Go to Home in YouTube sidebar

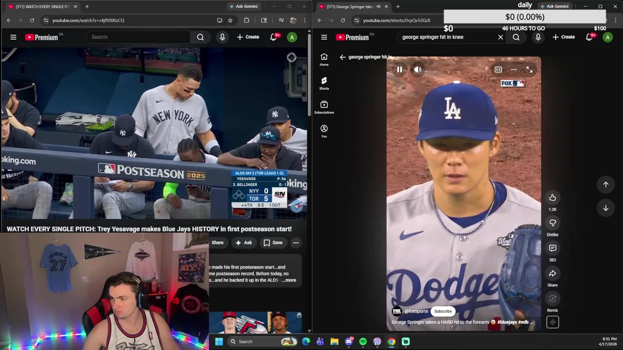[324, 59]
